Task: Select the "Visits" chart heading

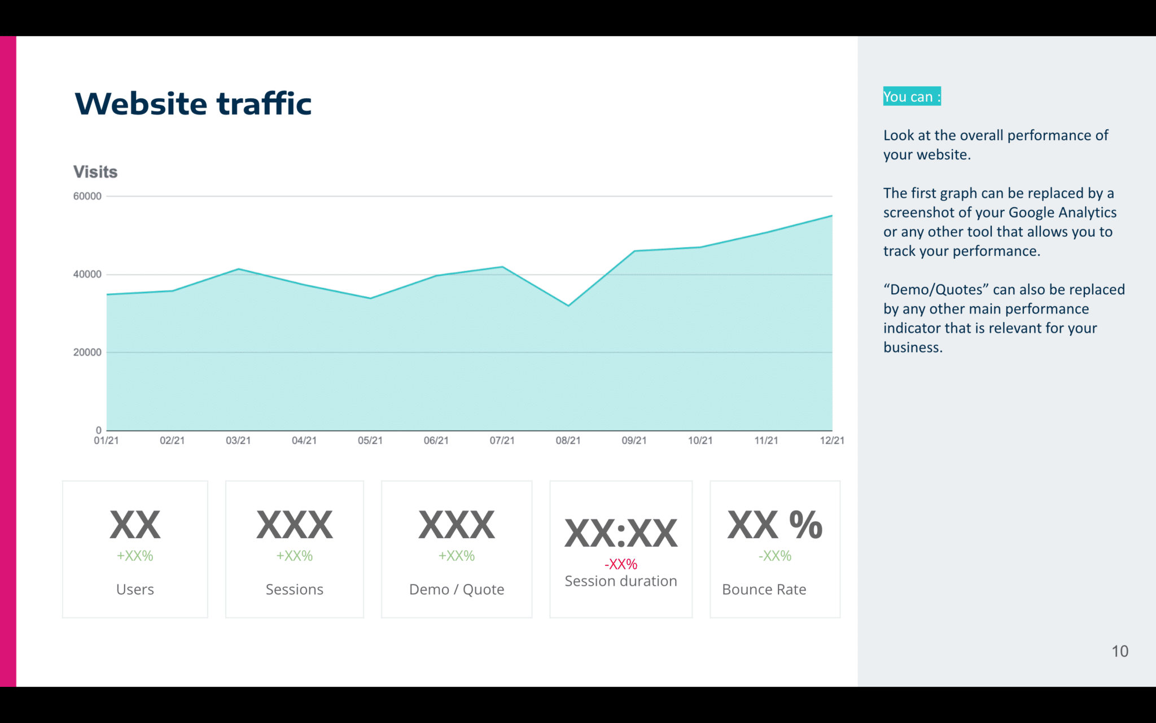Action: [95, 172]
